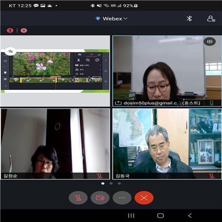Tap the Android home button
The image size is (222, 222).
(160, 216)
